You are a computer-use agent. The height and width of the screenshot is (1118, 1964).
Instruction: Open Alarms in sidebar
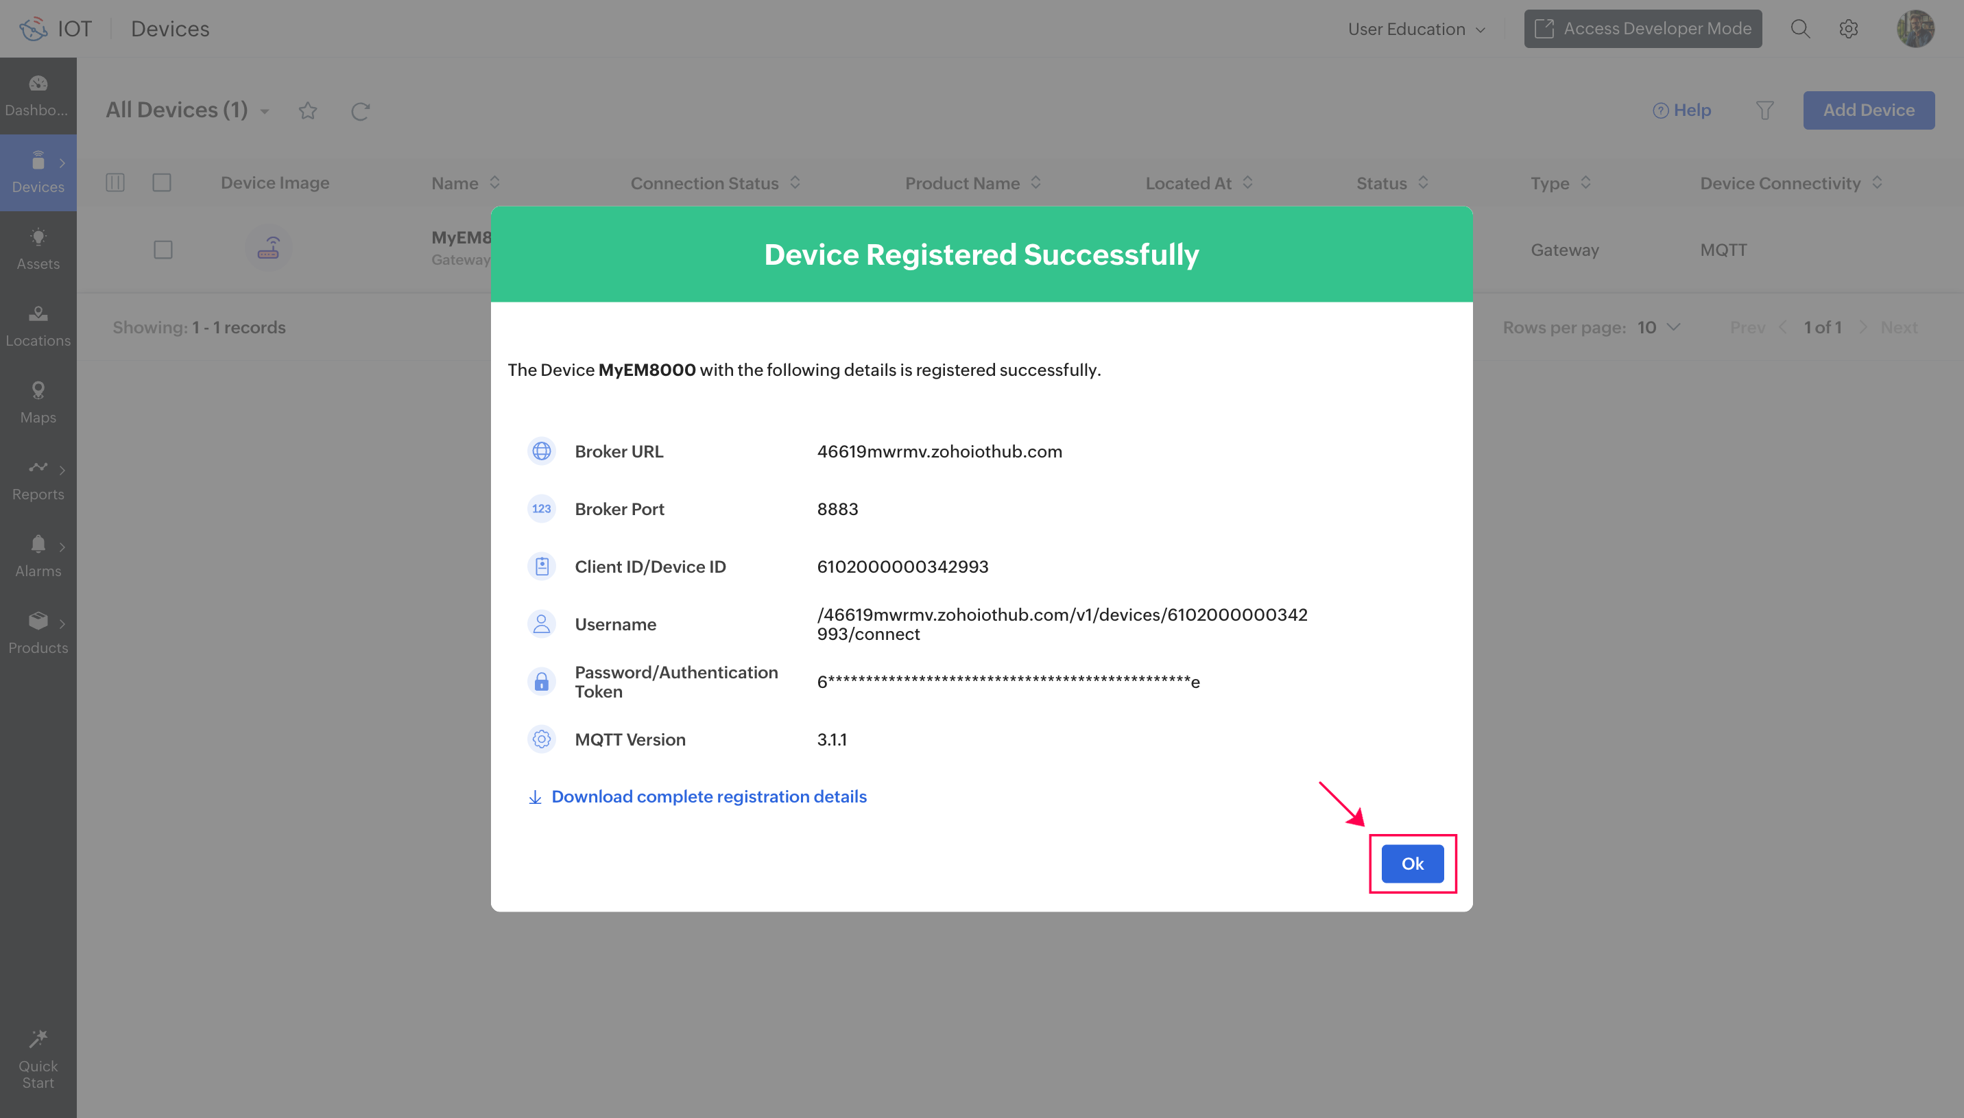pos(38,556)
